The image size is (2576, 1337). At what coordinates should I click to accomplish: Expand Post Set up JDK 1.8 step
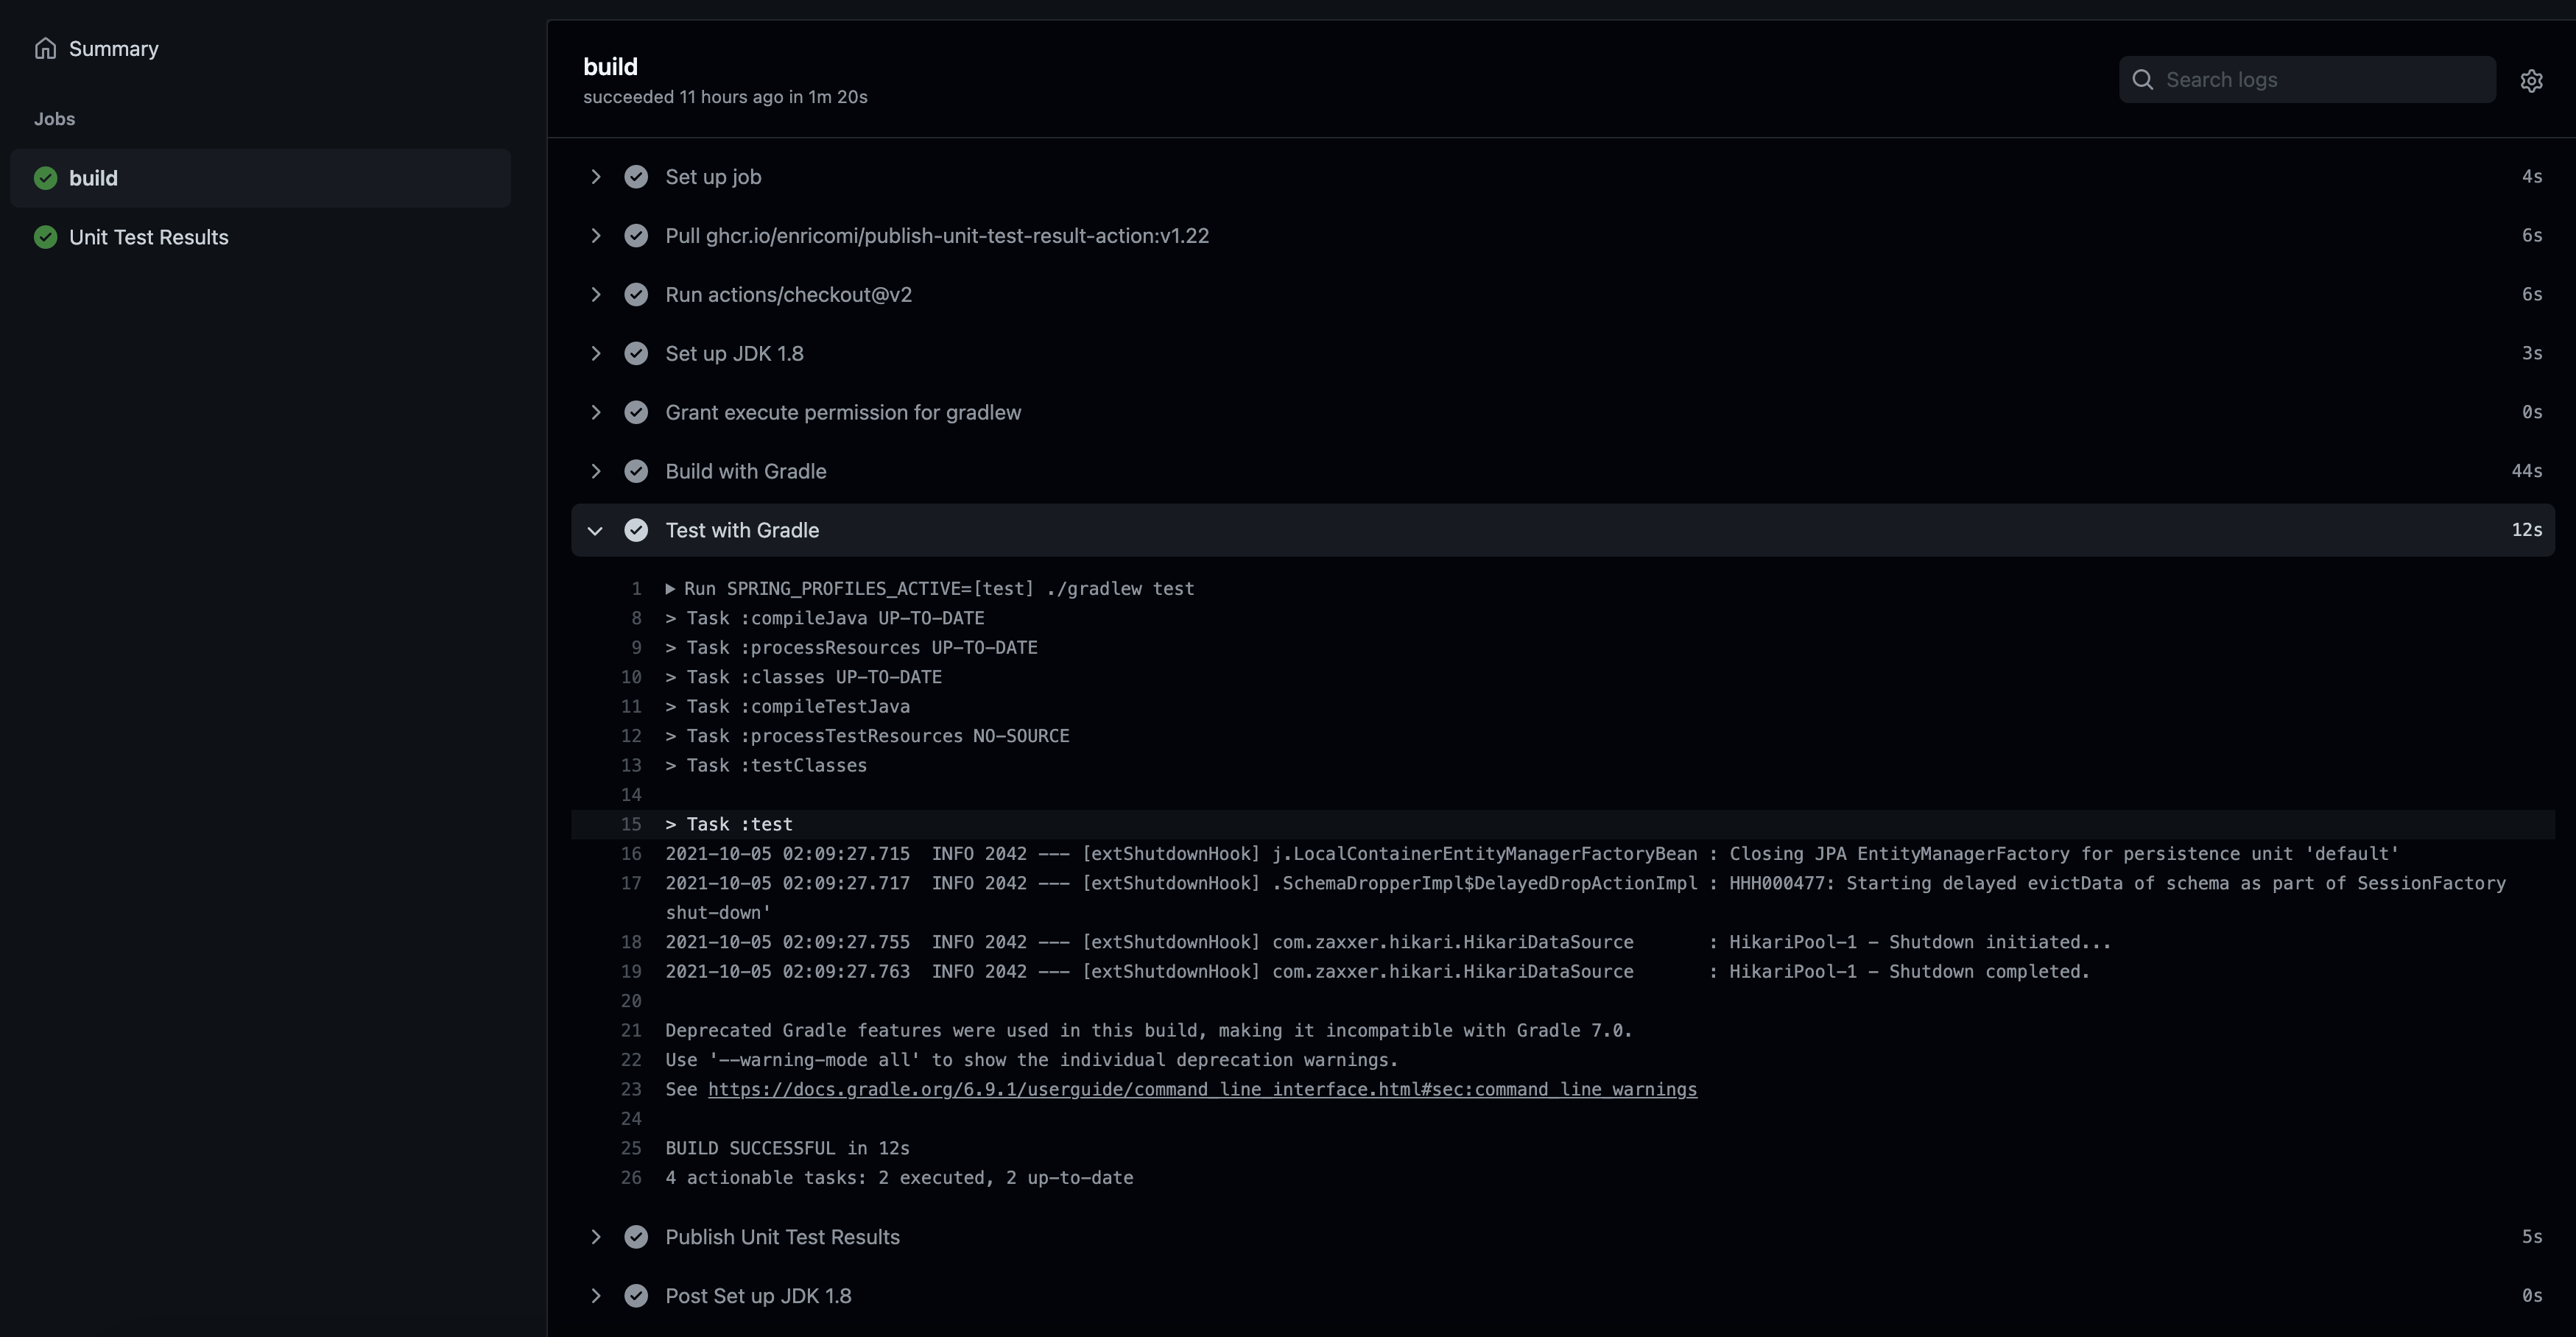point(596,1296)
